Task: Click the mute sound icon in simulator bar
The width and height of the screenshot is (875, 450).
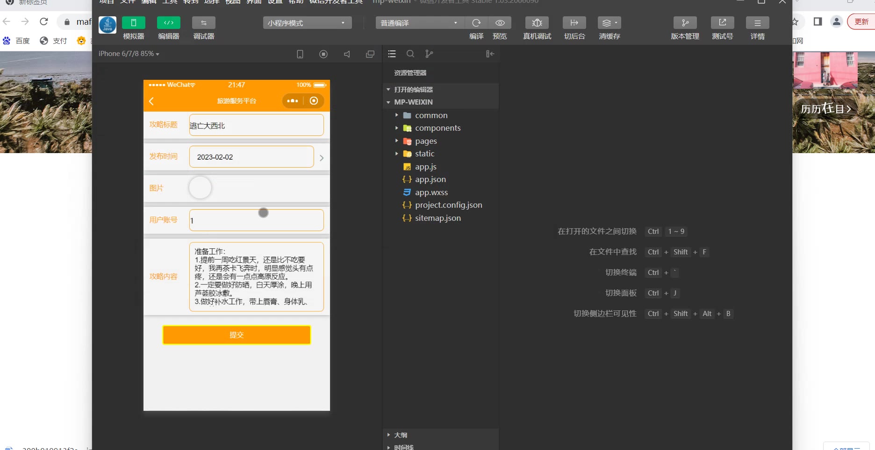Action: [347, 54]
